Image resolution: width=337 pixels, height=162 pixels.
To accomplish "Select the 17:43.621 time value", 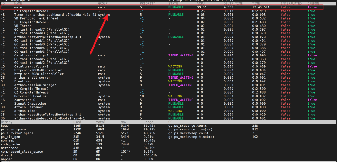I will click(261, 7).
